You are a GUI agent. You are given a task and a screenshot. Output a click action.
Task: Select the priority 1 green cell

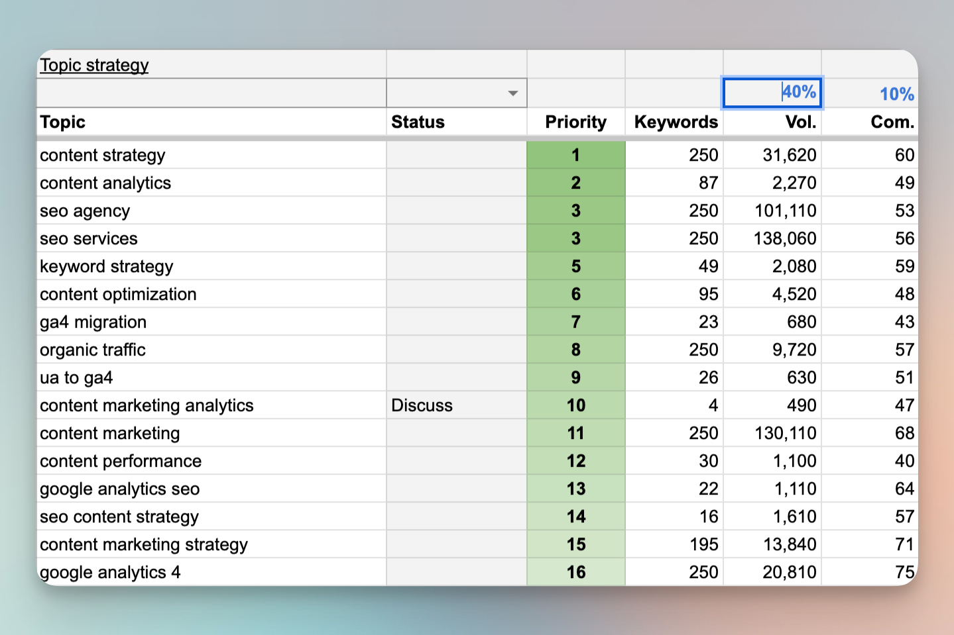(575, 155)
